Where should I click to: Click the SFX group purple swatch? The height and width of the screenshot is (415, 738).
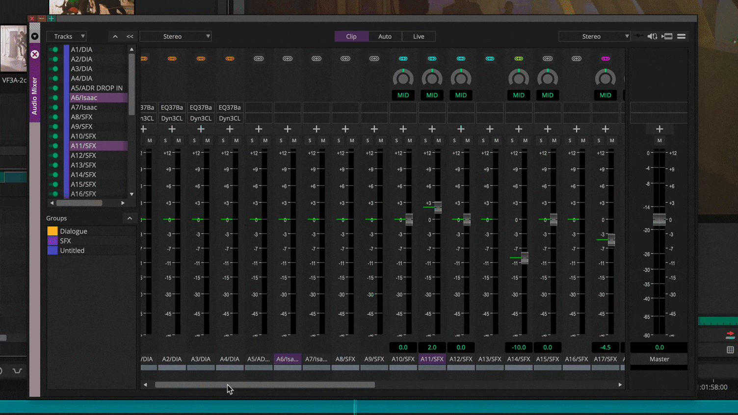pyautogui.click(x=53, y=241)
